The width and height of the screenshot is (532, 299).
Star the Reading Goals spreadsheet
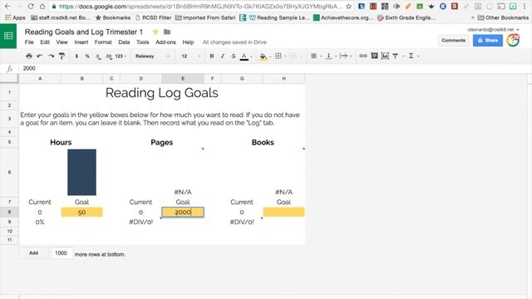(155, 32)
